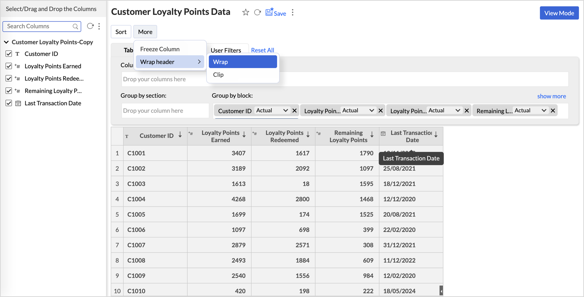The height and width of the screenshot is (297, 584).
Task: Click the Reset All link
Action: click(x=263, y=50)
